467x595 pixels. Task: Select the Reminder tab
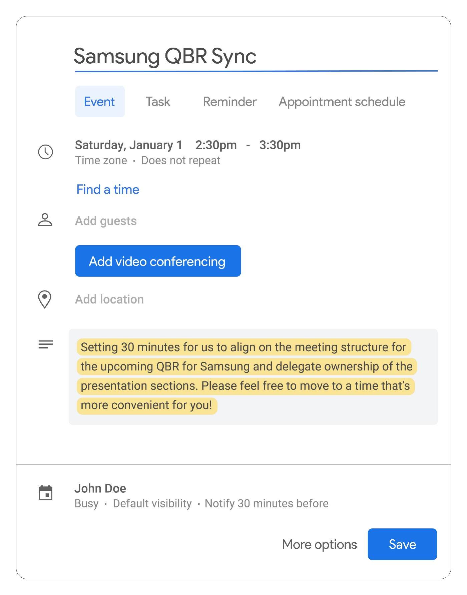(x=229, y=101)
